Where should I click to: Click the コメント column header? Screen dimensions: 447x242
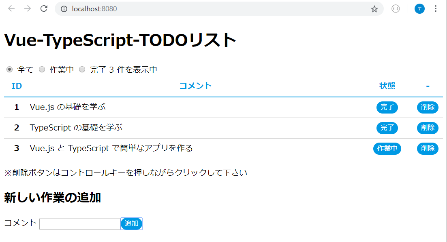coord(195,86)
